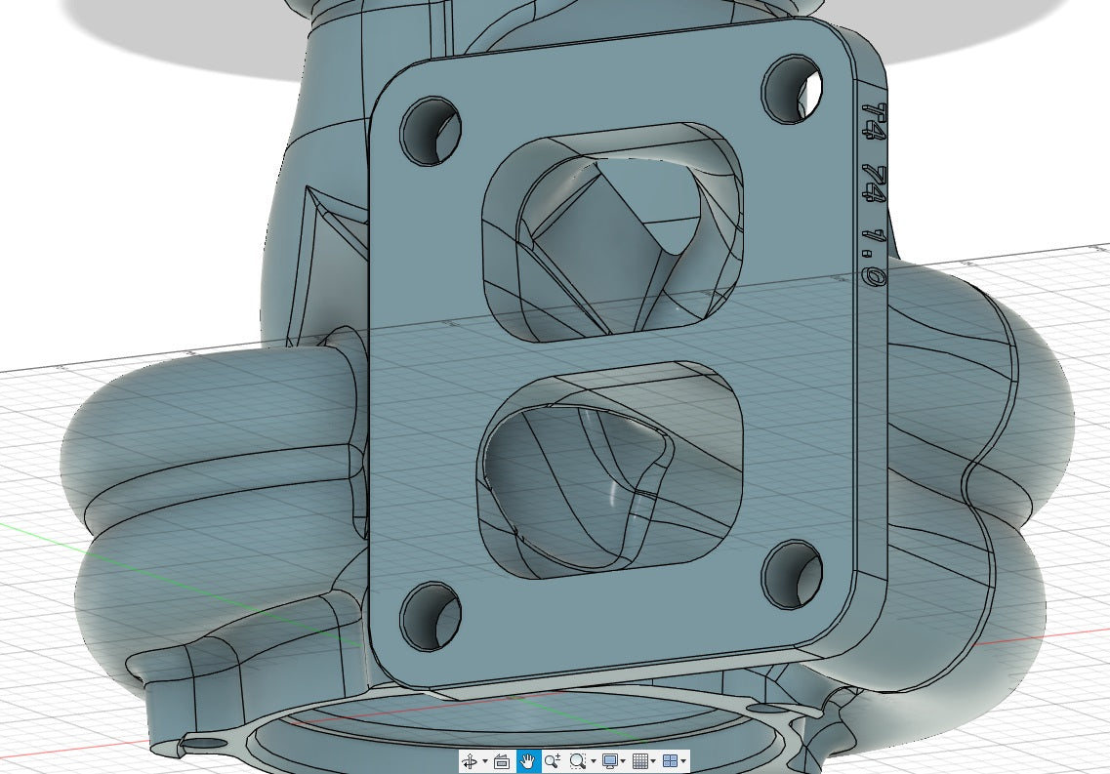Open the Display Settings icon
Image resolution: width=1110 pixels, height=774 pixels.
coord(609,760)
